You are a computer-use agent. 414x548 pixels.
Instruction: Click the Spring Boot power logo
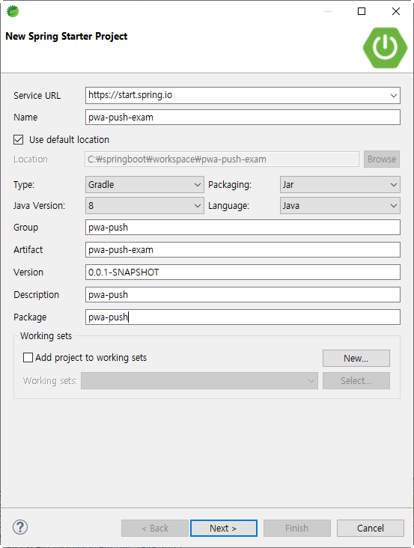click(385, 48)
